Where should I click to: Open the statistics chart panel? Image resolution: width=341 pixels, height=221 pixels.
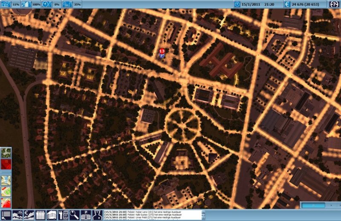17,215
